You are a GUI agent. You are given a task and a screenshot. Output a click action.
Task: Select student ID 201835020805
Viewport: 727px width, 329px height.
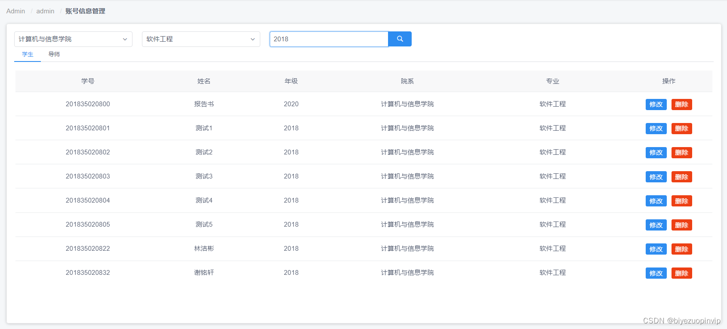pyautogui.click(x=88, y=224)
